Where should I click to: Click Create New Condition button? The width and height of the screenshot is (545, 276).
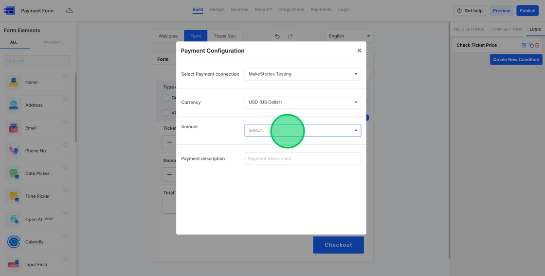[516, 60]
